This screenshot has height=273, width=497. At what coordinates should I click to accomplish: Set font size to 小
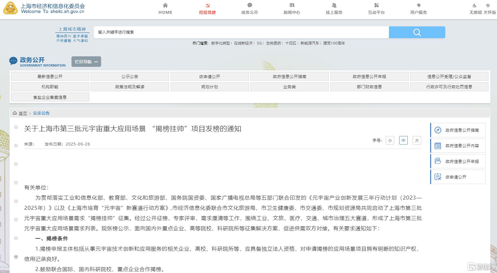(x=390, y=140)
